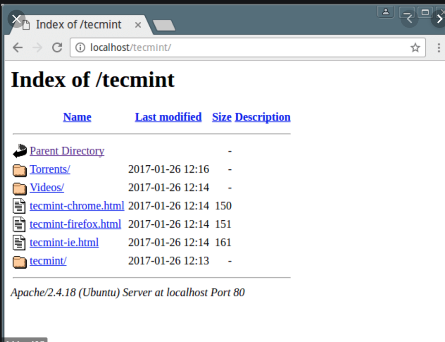The width and height of the screenshot is (445, 342).
Task: Click the tecmint-chrome.html file icon
Action: click(x=20, y=206)
